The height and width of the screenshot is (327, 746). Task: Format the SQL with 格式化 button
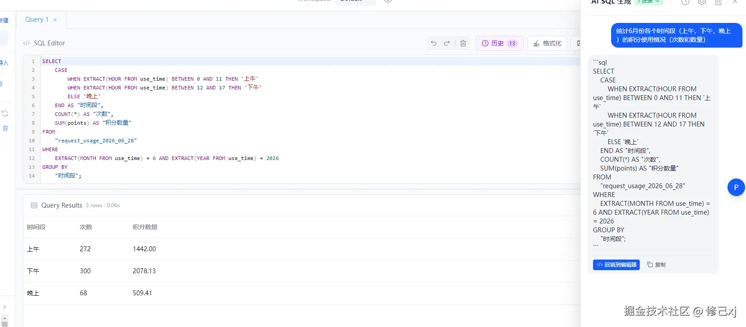tap(547, 43)
